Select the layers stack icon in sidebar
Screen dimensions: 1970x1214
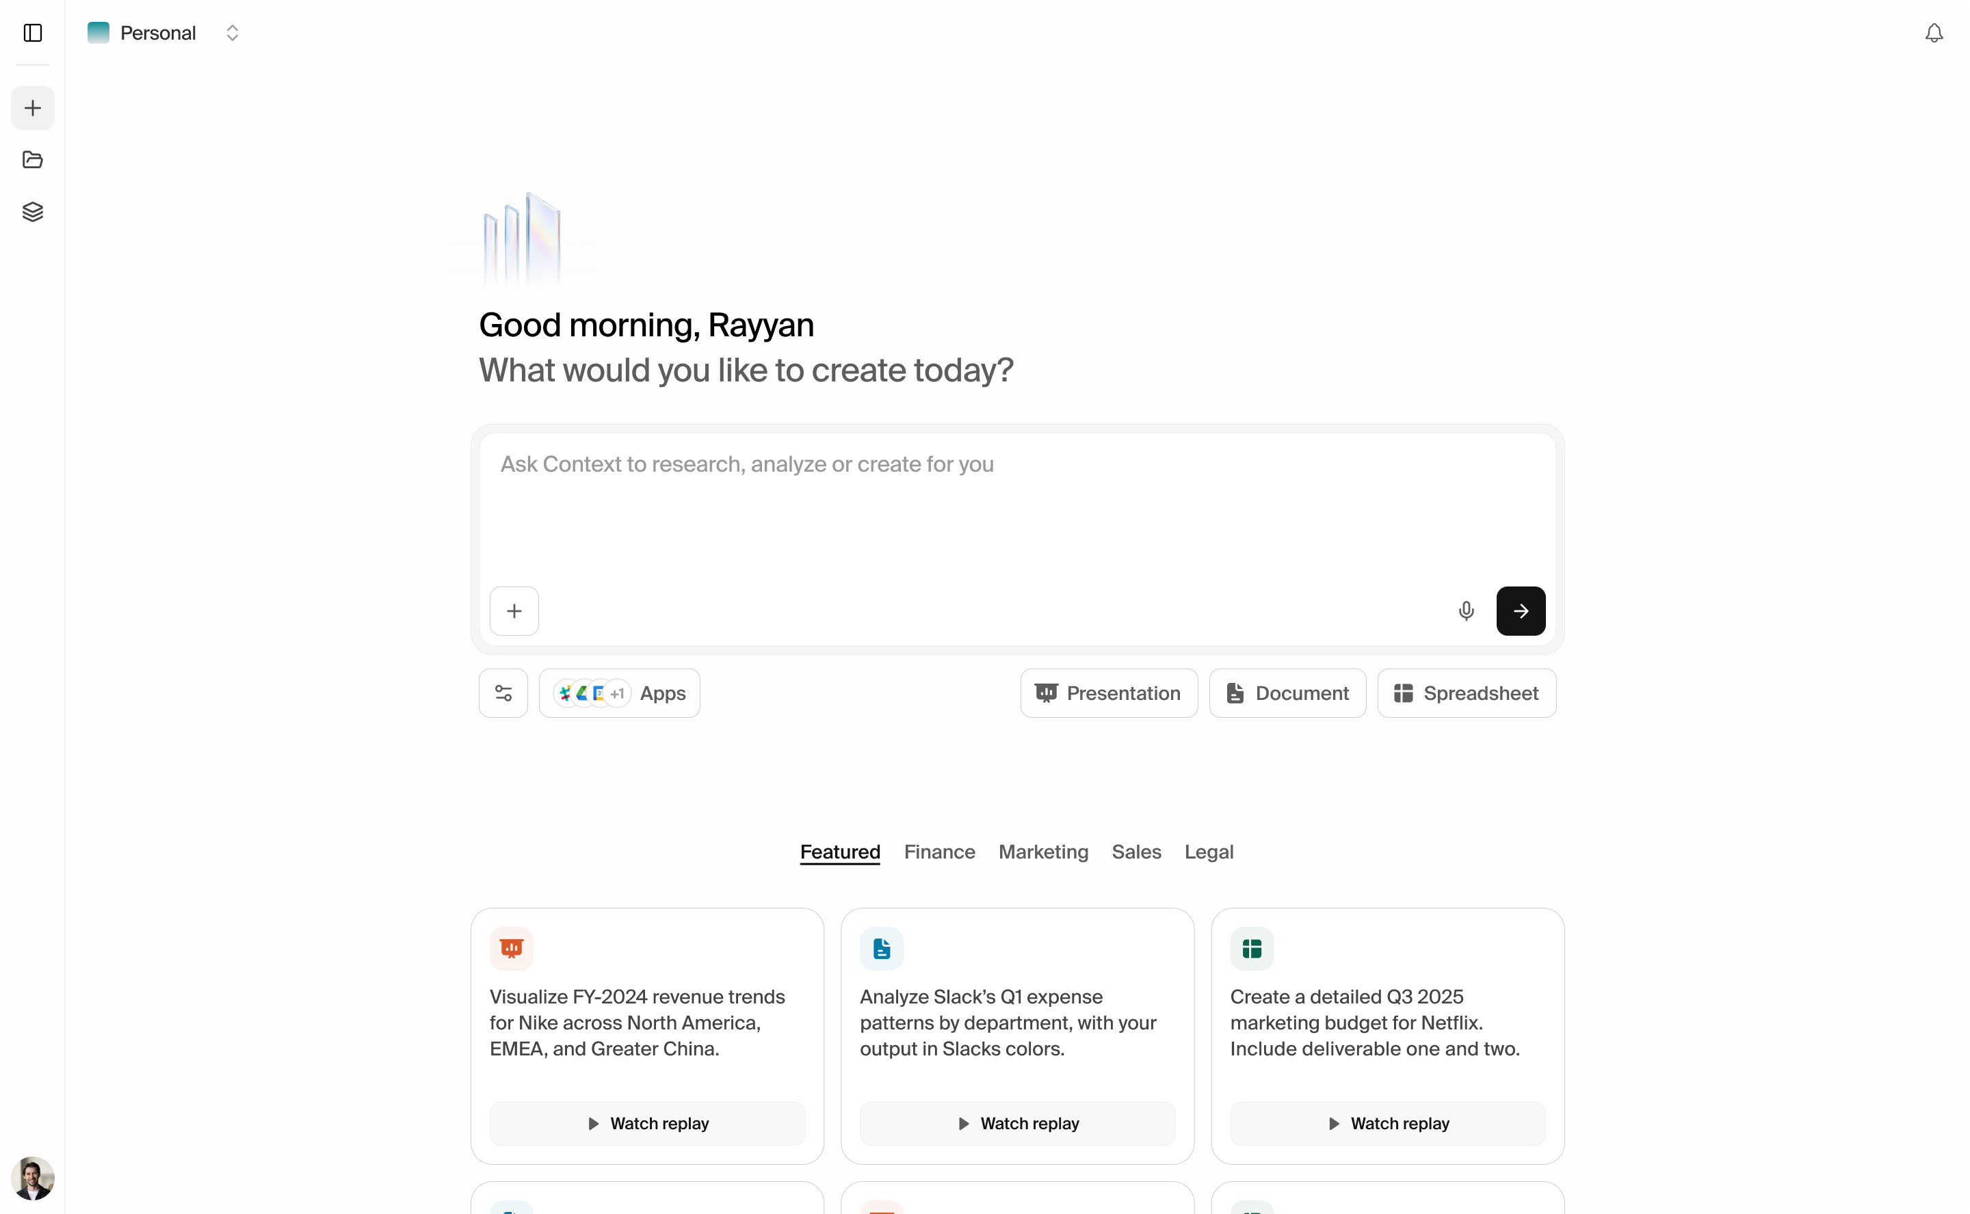coord(32,211)
